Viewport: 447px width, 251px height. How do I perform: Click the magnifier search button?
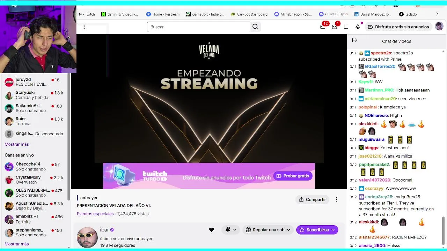click(255, 27)
